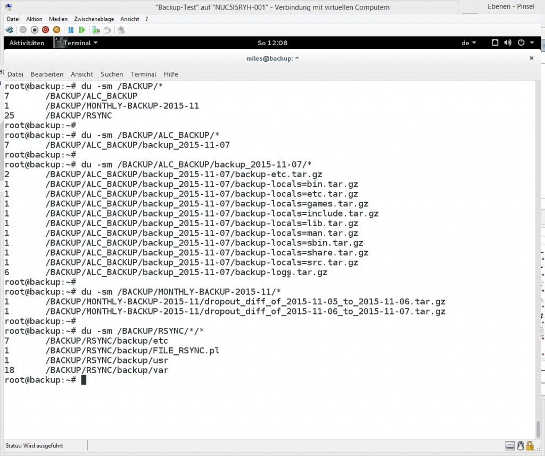This screenshot has width=545, height=456.
Task: Click the red shut down icon
Action: [x=46, y=30]
